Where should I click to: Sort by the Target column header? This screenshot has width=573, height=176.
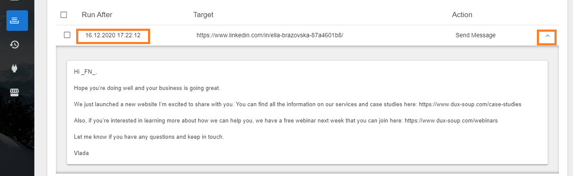click(203, 15)
